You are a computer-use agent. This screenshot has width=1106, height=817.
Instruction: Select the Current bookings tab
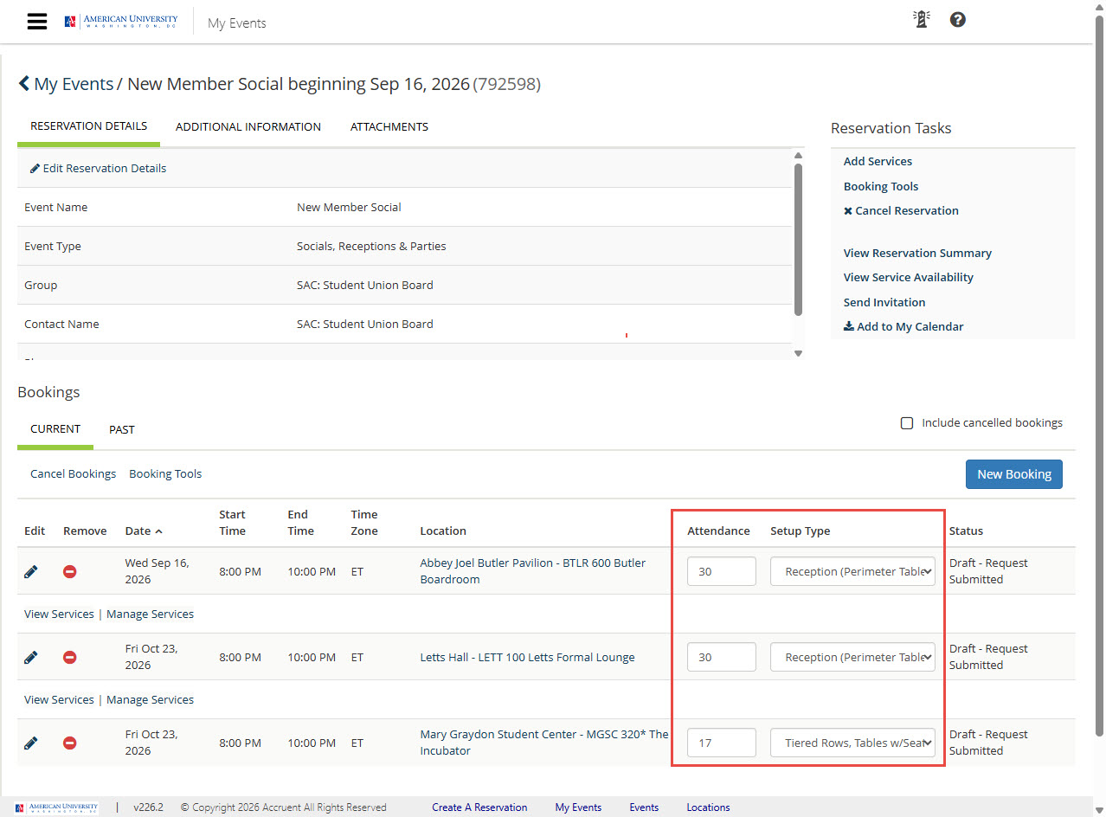pos(55,429)
